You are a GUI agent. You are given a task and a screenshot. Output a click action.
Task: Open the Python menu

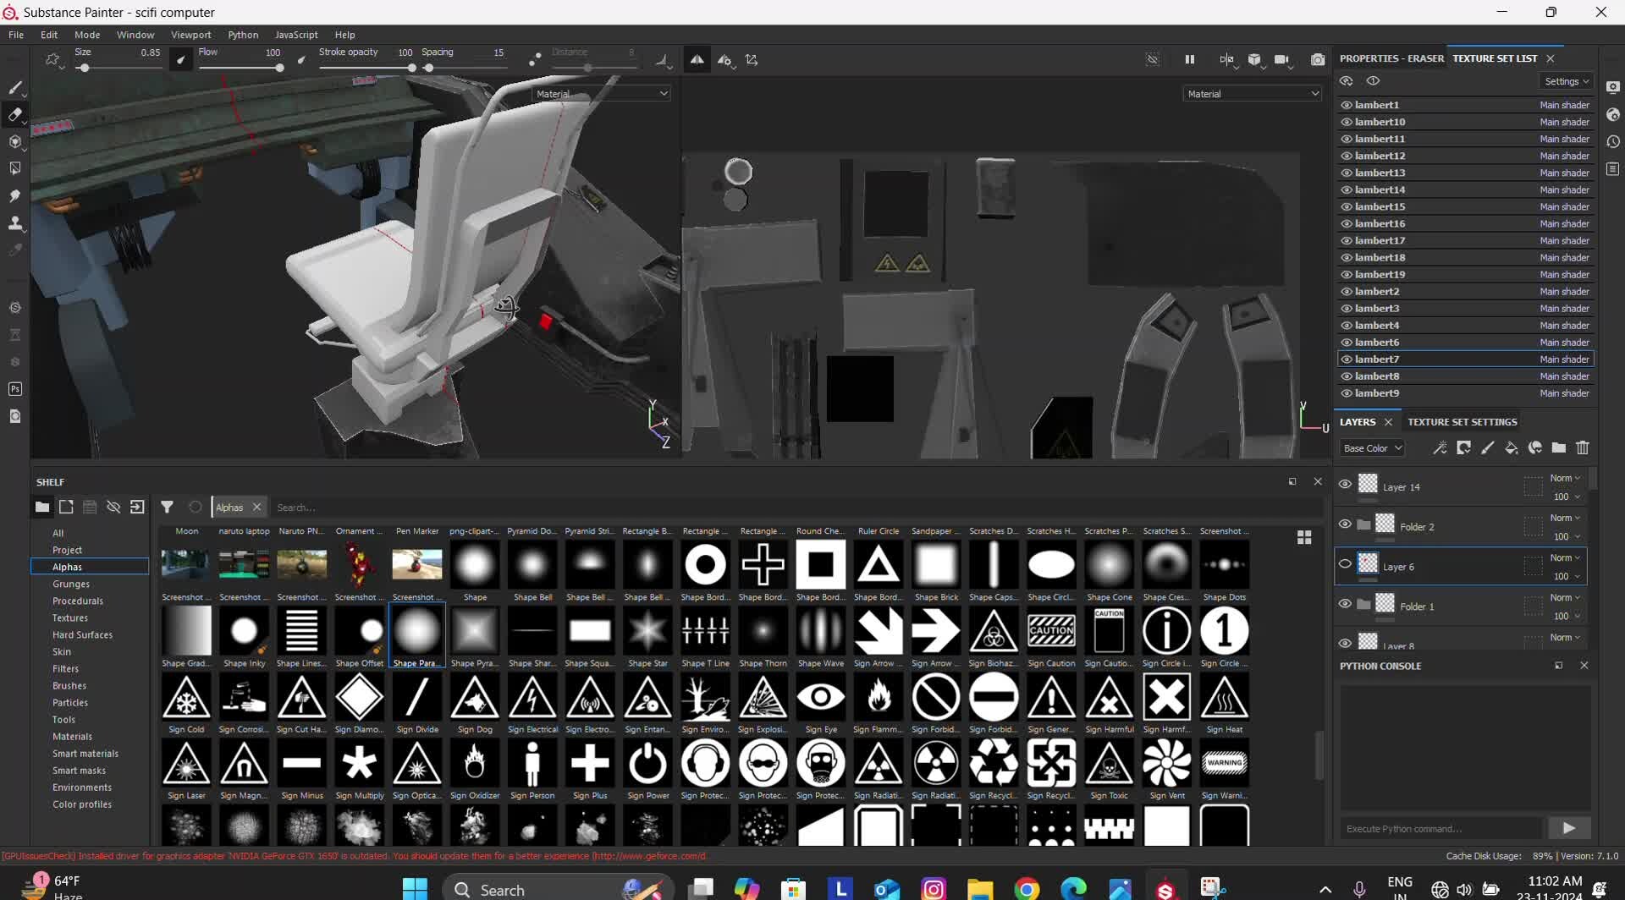[x=243, y=35]
